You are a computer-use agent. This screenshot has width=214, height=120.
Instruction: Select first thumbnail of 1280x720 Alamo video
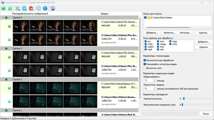[x=21, y=70]
